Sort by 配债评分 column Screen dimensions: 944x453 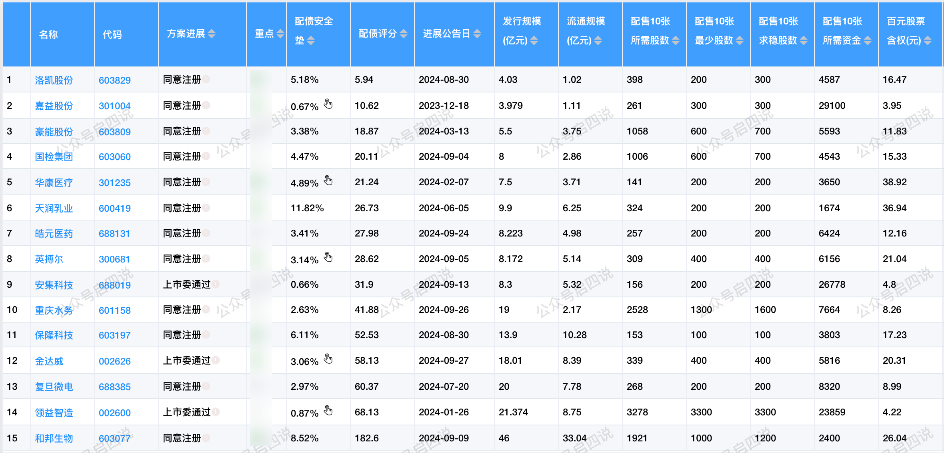tap(404, 34)
